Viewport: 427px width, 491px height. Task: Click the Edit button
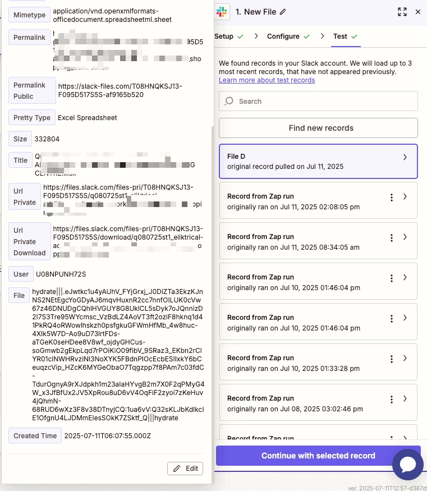tap(185, 469)
